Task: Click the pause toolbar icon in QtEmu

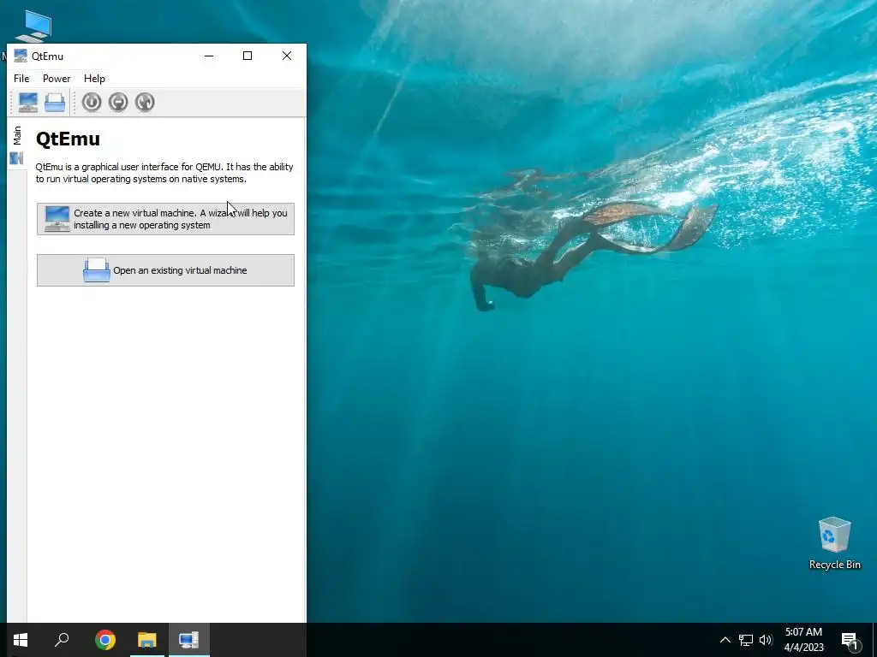Action: [118, 103]
